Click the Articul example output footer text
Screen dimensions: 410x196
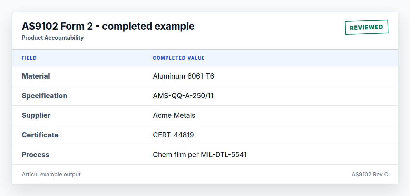pyautogui.click(x=51, y=174)
